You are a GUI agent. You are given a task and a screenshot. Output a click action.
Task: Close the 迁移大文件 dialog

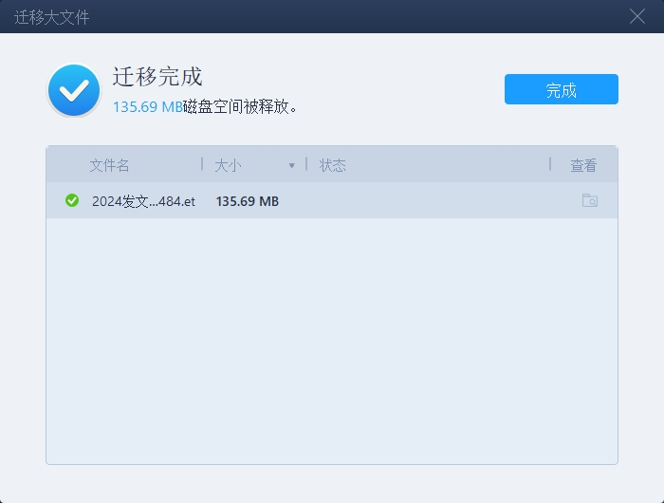pyautogui.click(x=637, y=16)
